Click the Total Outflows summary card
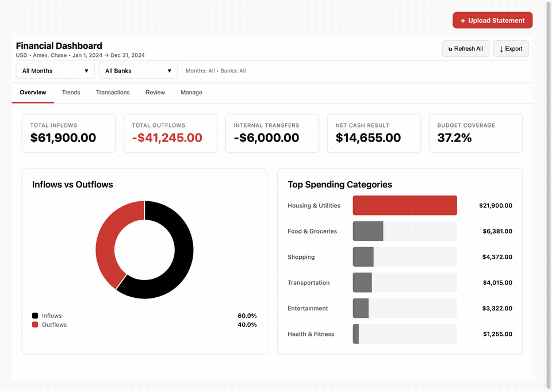The height and width of the screenshot is (391, 552). [170, 133]
